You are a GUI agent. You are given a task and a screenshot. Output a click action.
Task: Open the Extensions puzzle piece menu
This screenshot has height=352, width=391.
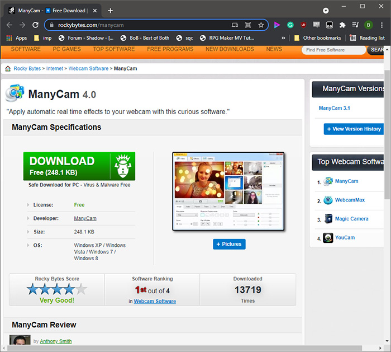pos(342,25)
